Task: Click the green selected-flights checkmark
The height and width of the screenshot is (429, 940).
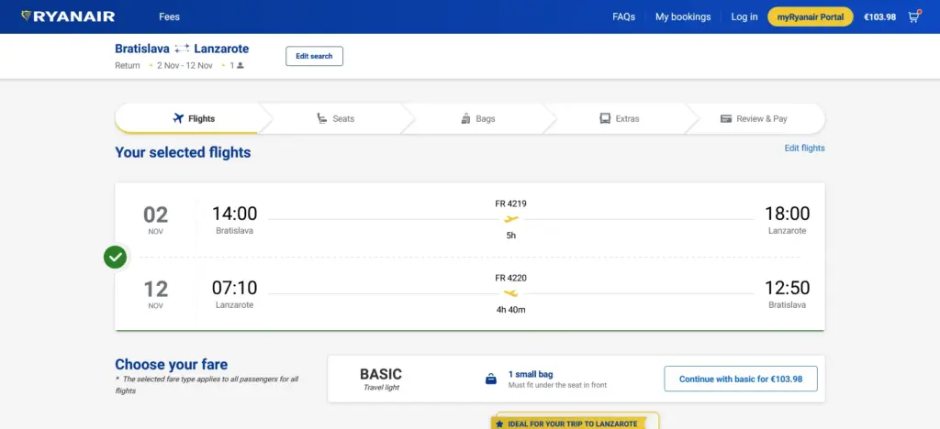Action: [x=115, y=258]
